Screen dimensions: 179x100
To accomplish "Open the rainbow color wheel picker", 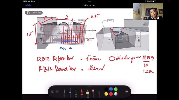I will pos(116,94).
